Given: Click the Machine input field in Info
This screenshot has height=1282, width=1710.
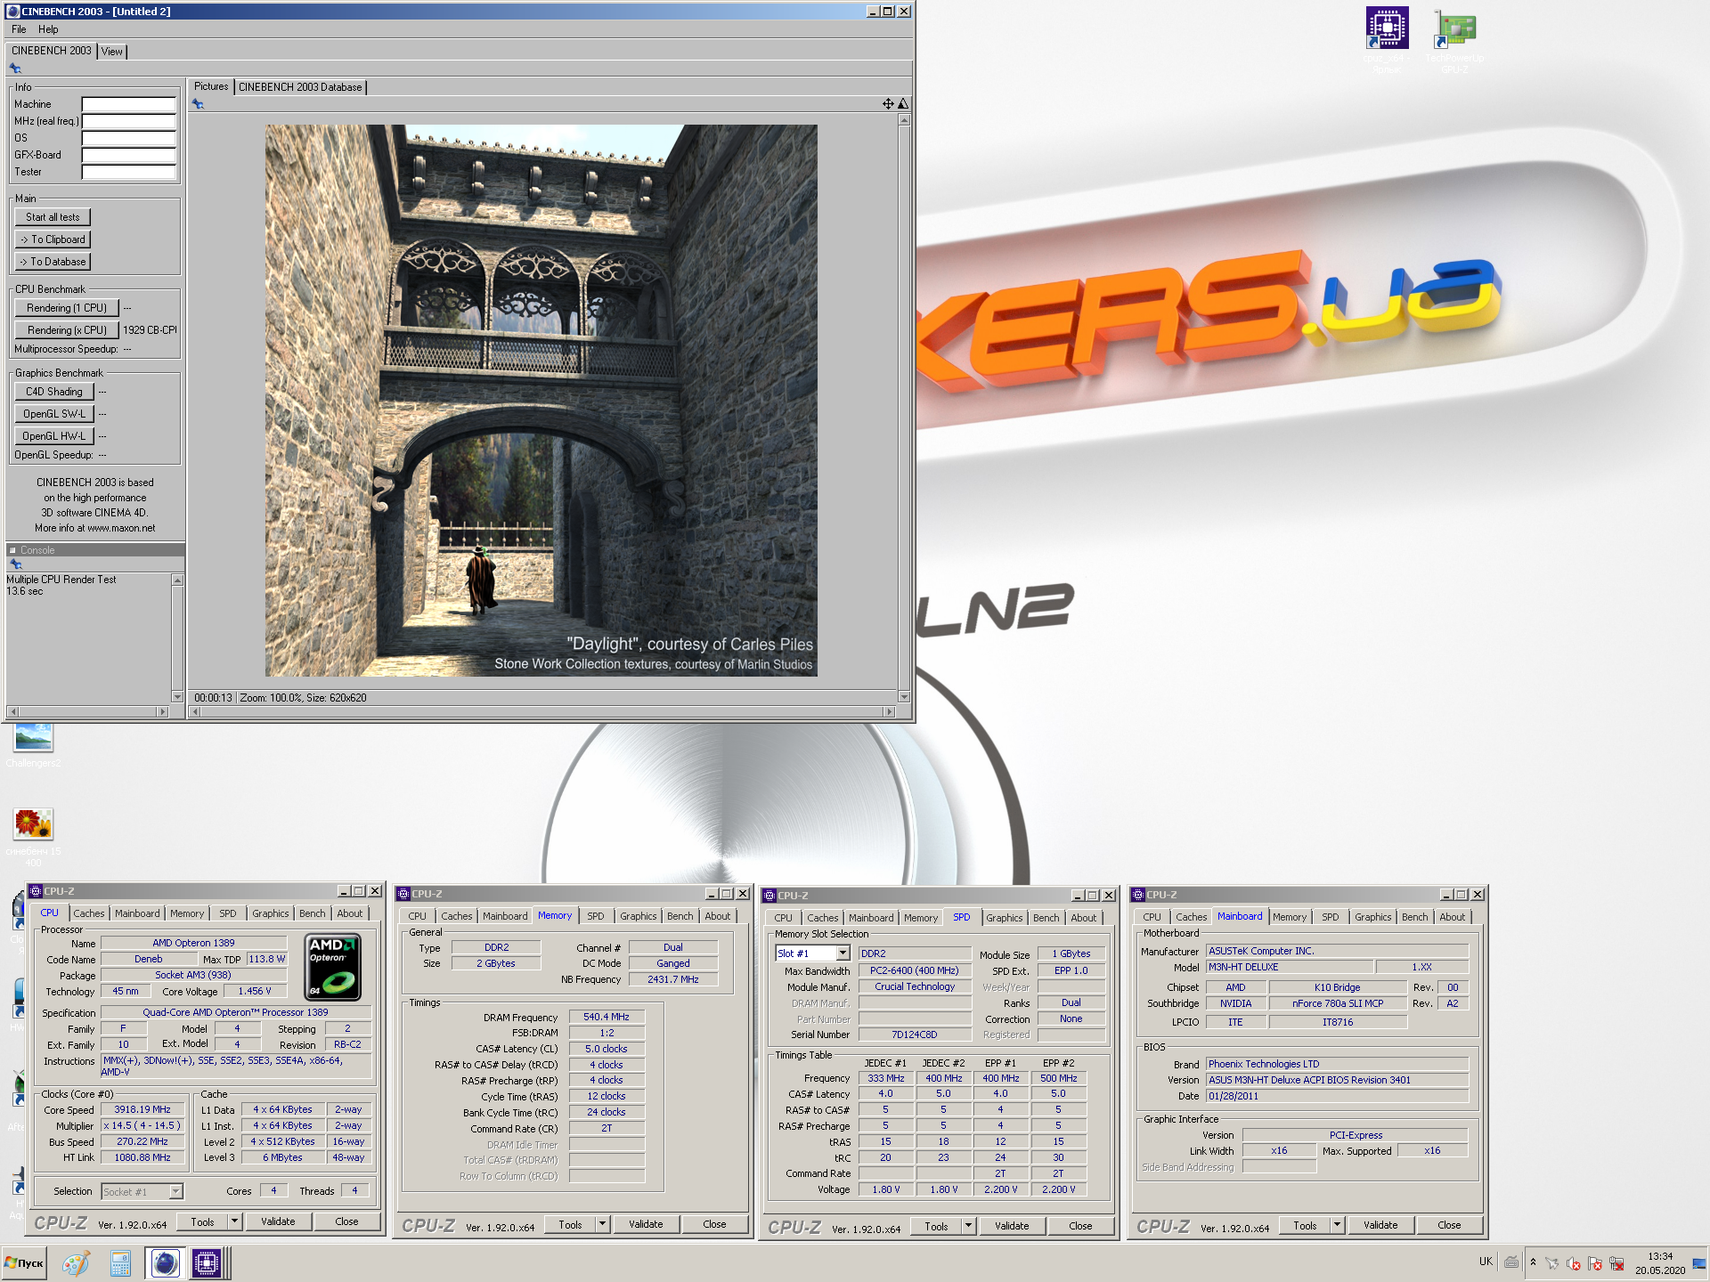Looking at the screenshot, I should [129, 104].
